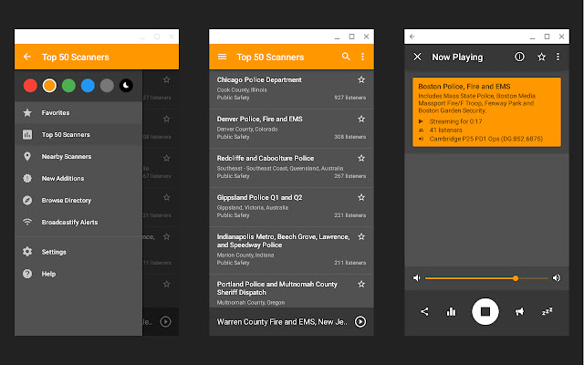Toggle dark mode moon swatch in the drawer
The width and height of the screenshot is (584, 365).
pyautogui.click(x=127, y=86)
